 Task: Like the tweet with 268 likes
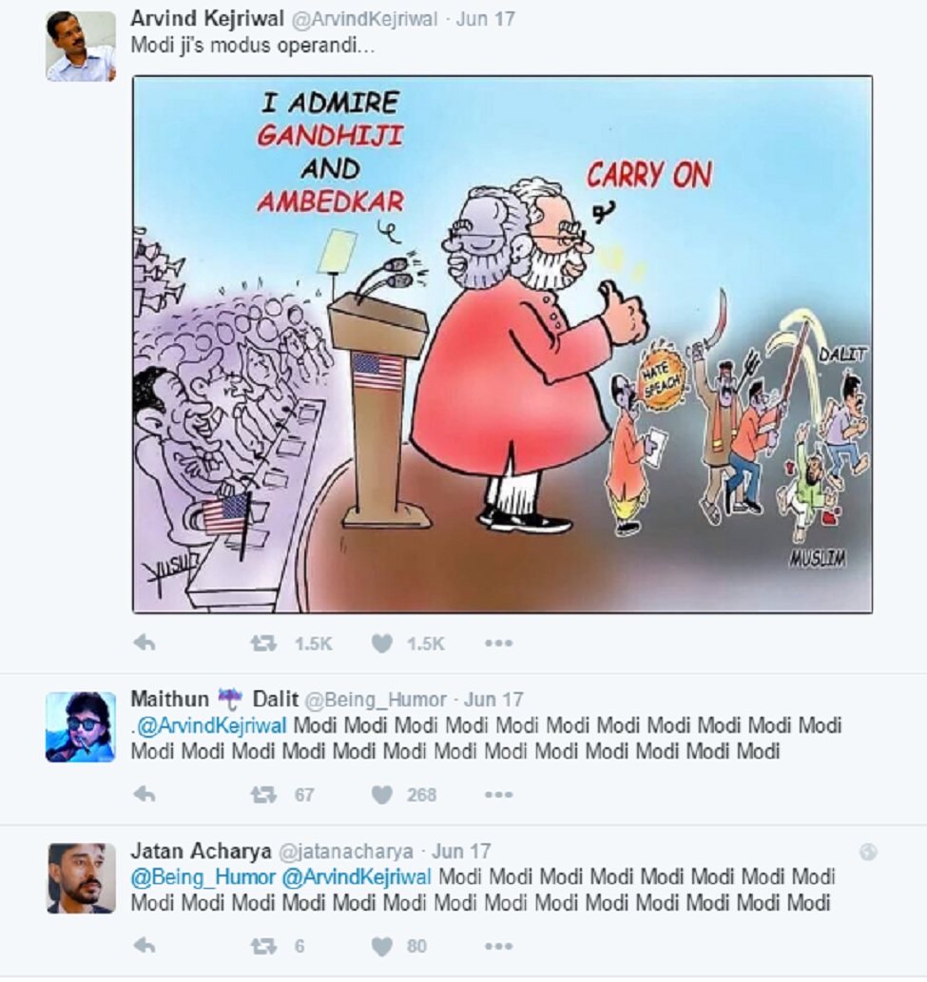pyautogui.click(x=382, y=795)
